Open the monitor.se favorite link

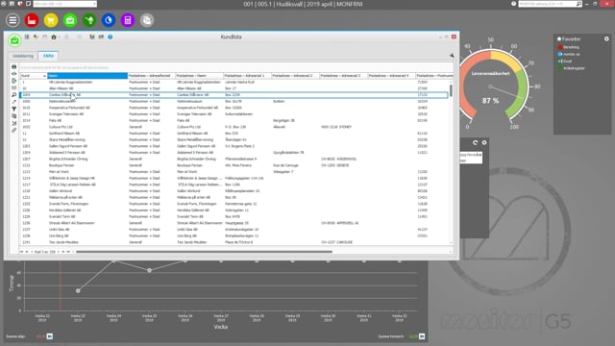(569, 54)
